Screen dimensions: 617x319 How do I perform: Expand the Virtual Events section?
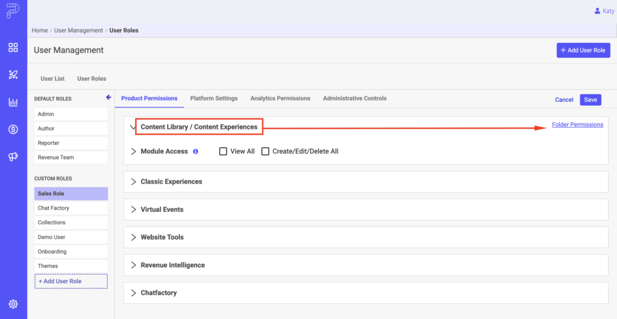(133, 209)
